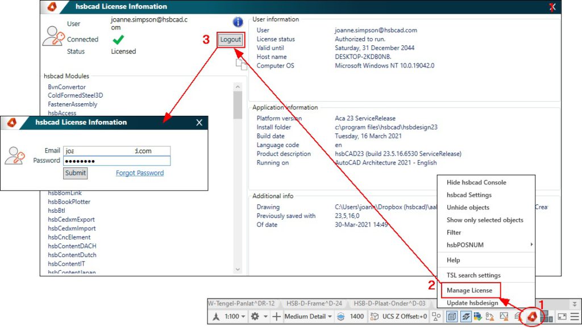Expand the hsbPOSNUM submenu arrow
Screen dimensions: 582x328
(531, 245)
